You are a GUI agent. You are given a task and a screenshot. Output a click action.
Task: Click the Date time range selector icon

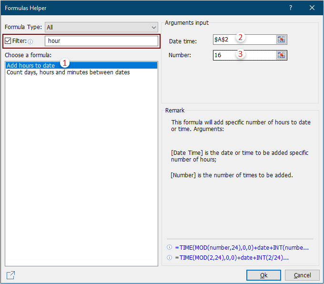pyautogui.click(x=282, y=40)
